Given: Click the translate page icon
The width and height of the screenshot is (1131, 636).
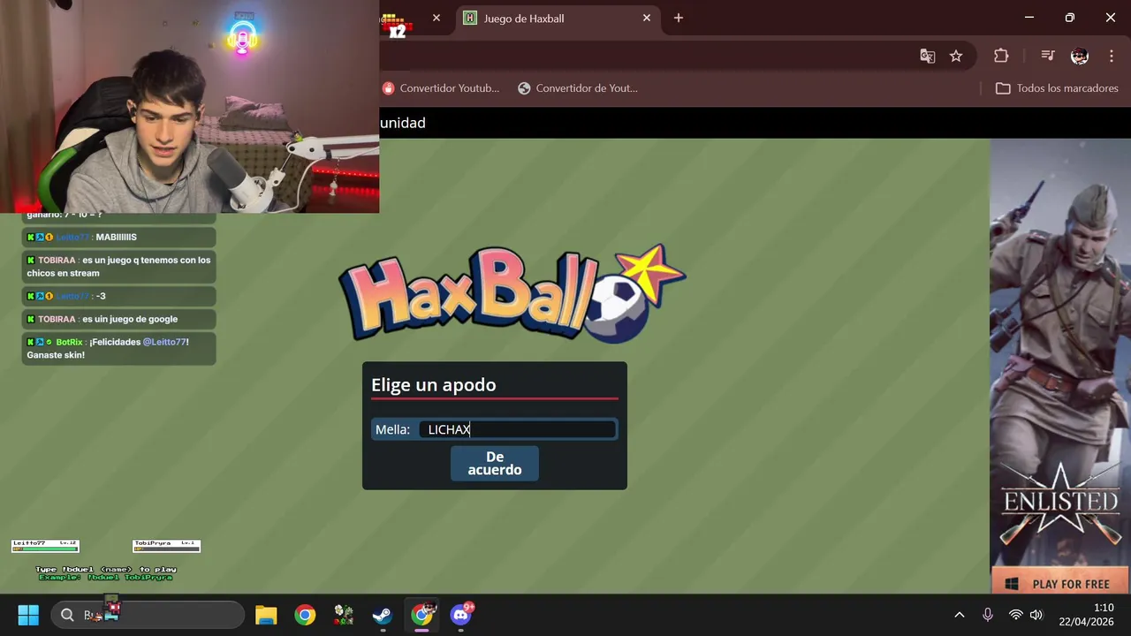Looking at the screenshot, I should [x=927, y=56].
